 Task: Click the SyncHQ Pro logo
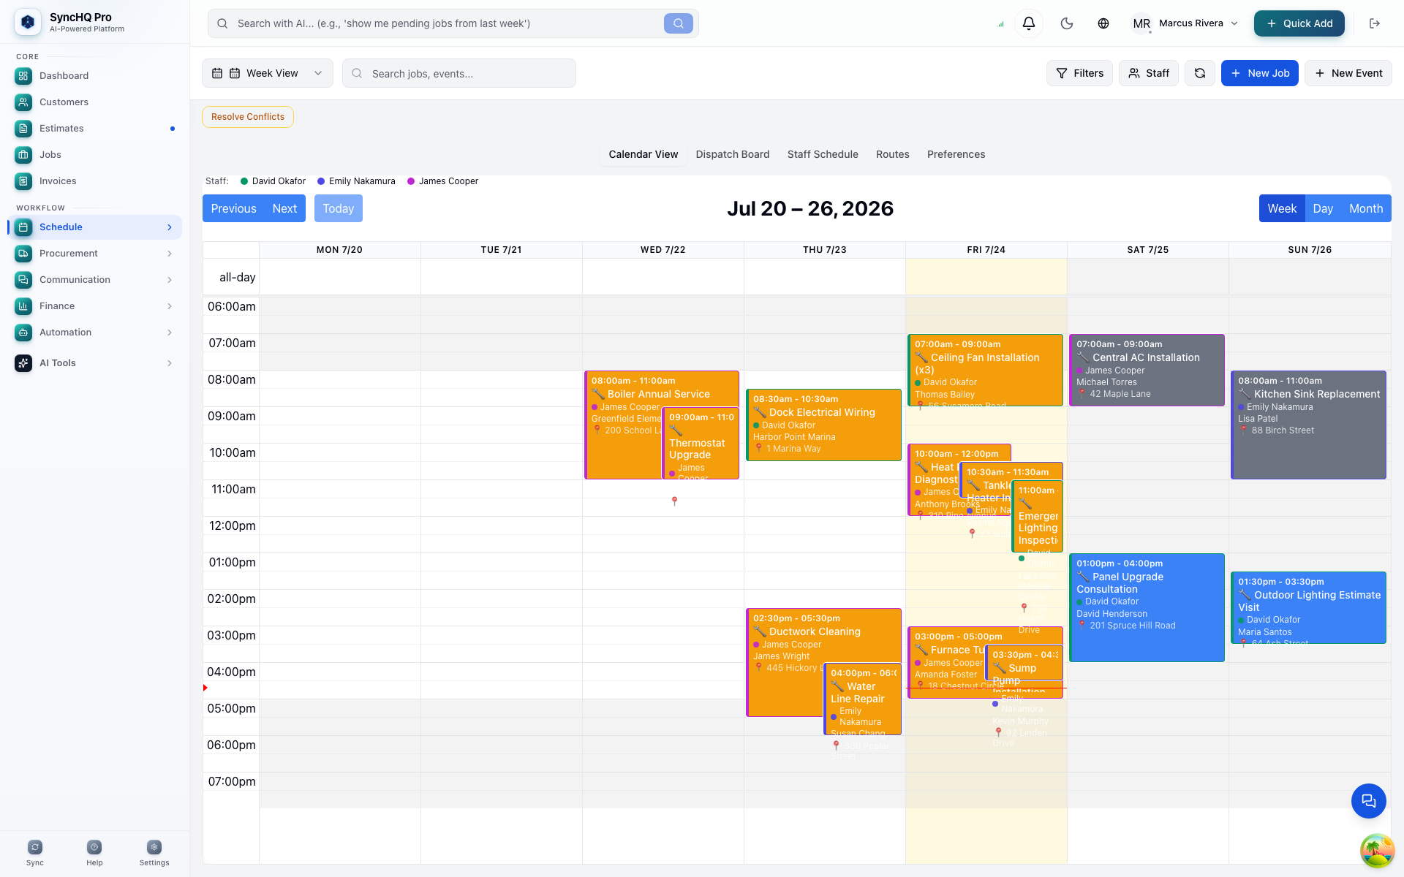28,23
